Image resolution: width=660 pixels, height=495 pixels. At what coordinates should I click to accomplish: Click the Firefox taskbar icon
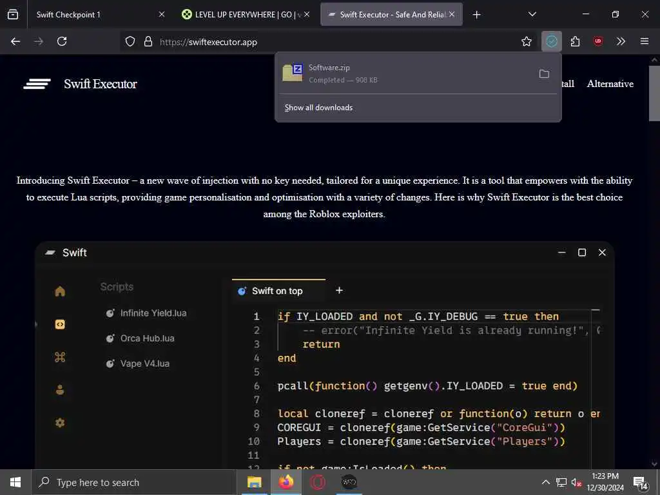(286, 482)
